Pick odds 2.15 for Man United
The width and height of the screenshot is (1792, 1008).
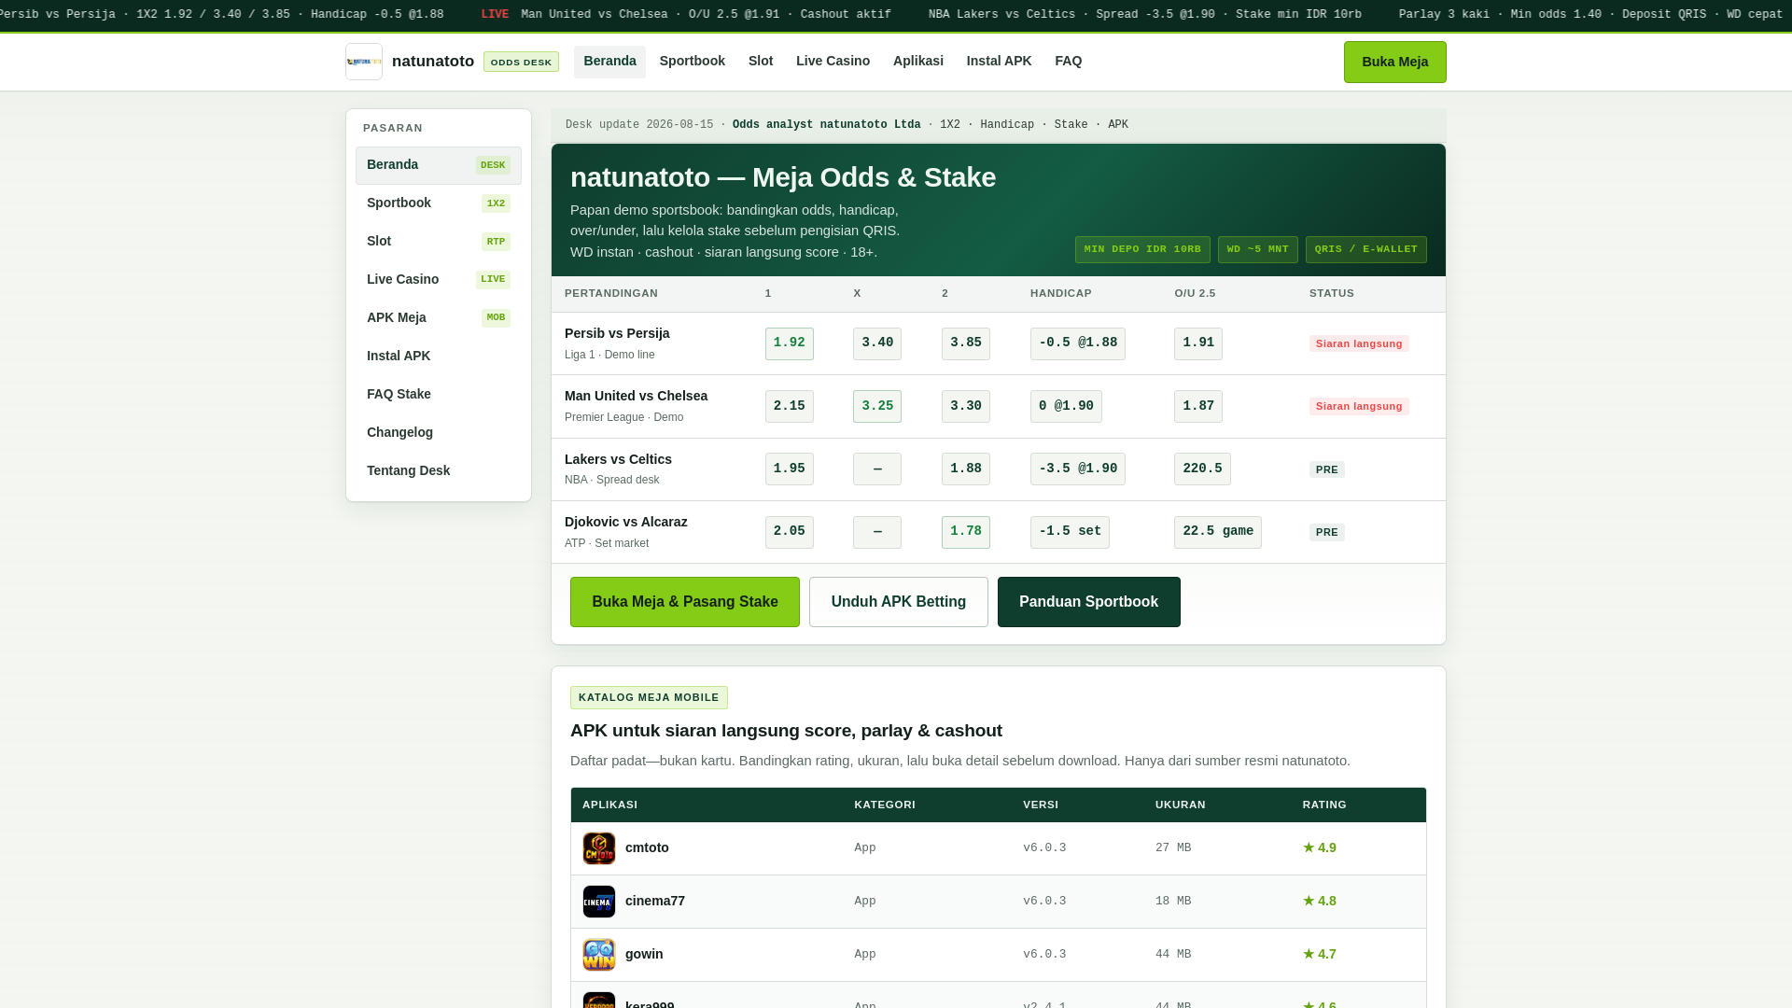[790, 407]
